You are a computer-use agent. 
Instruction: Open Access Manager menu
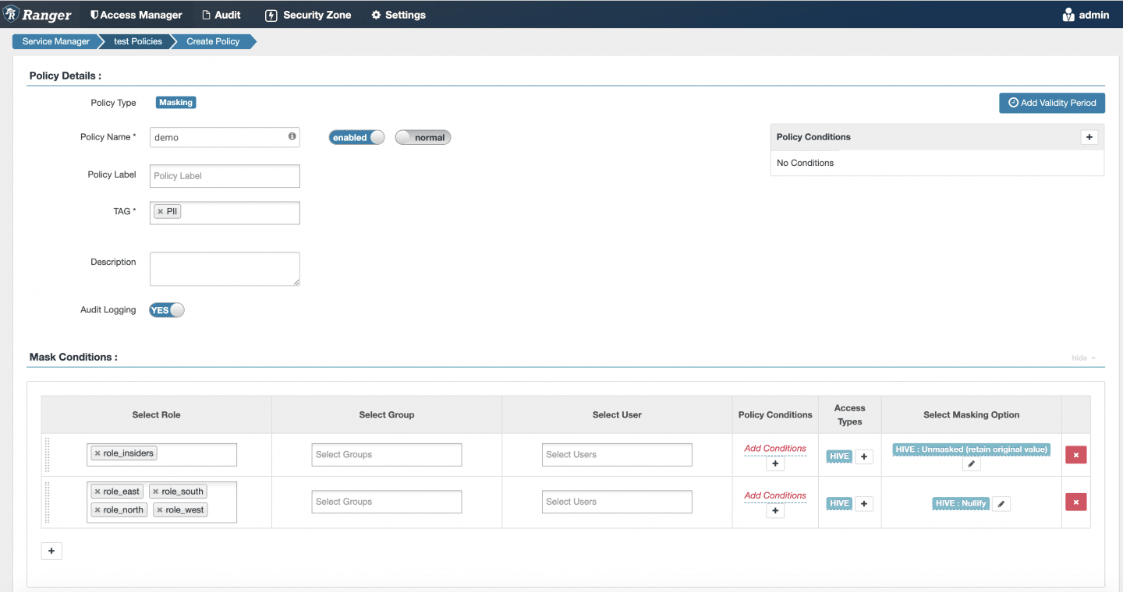click(x=136, y=15)
